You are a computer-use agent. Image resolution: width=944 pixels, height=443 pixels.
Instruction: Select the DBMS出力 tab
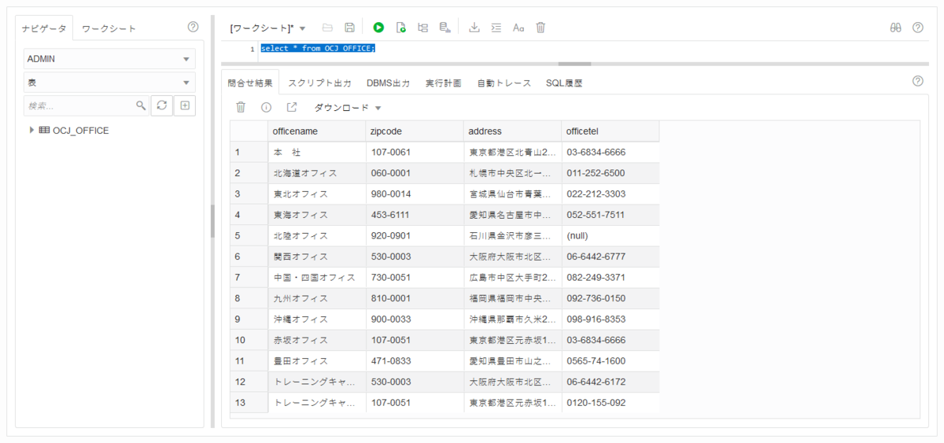(388, 83)
